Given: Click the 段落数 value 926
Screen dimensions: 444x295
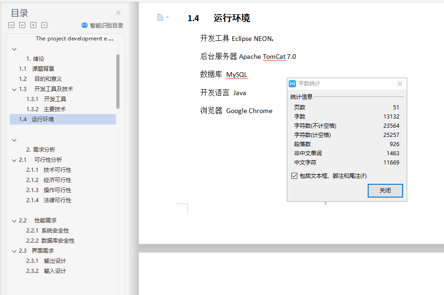Looking at the screenshot, I should 394,144.
